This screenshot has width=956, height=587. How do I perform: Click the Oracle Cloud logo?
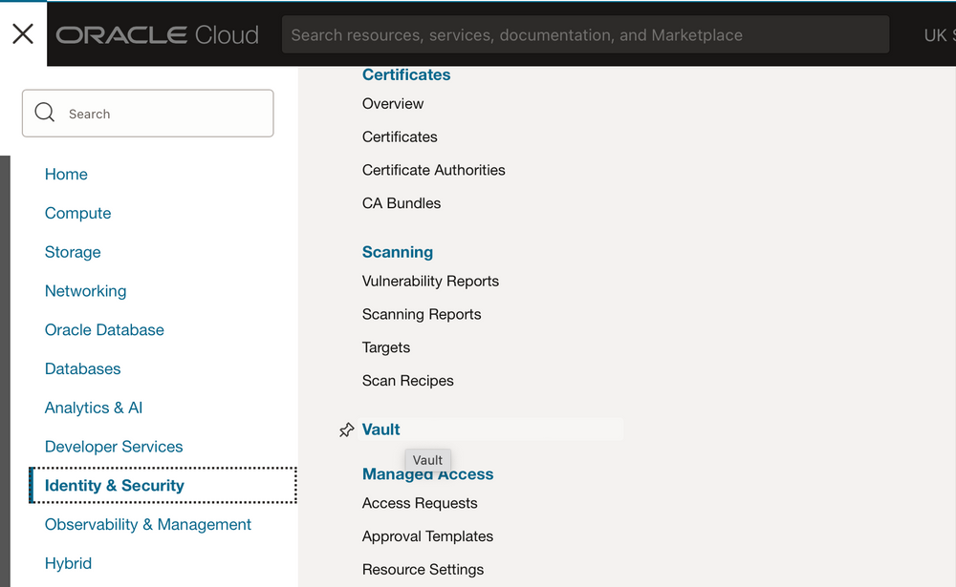156,34
